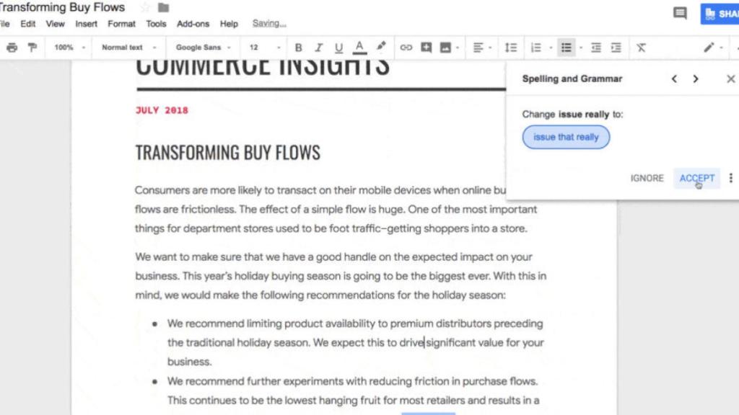Screen dimensions: 739x415
Task: Toggle bold formatting
Action: (x=298, y=47)
